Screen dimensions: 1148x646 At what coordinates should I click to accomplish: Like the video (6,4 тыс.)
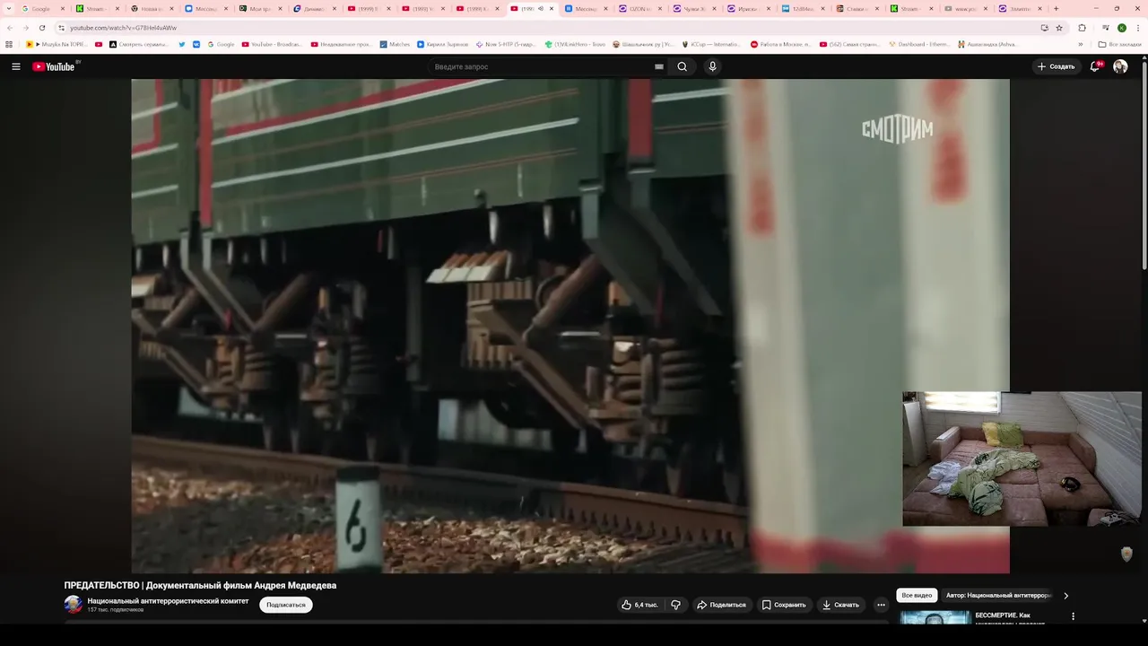(x=640, y=605)
